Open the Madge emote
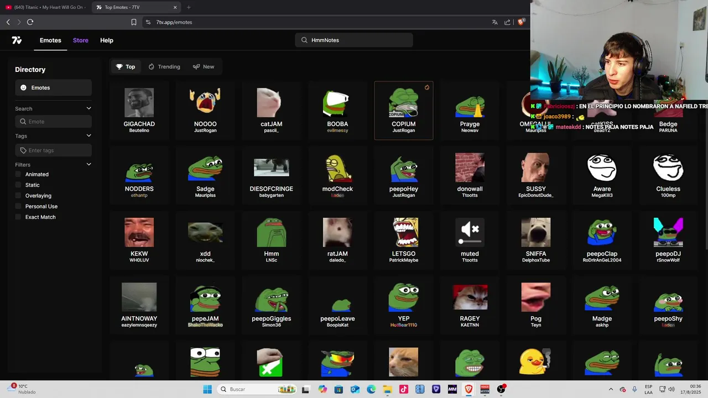 click(x=602, y=305)
